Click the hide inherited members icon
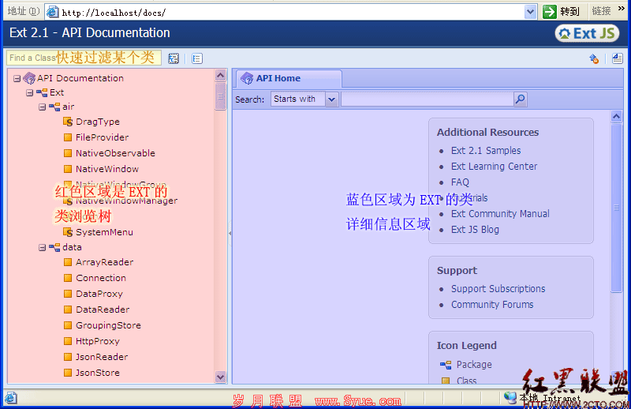This screenshot has width=631, height=409. tap(618, 58)
